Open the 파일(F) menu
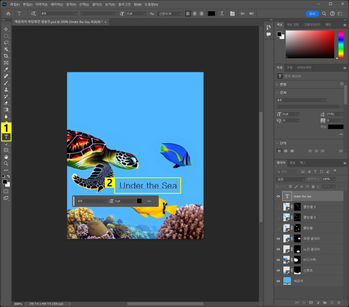 point(15,4)
